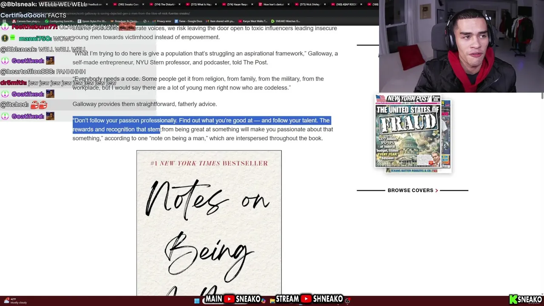
Task: Click the Browse Covers red arrow chevron
Action: pos(436,190)
